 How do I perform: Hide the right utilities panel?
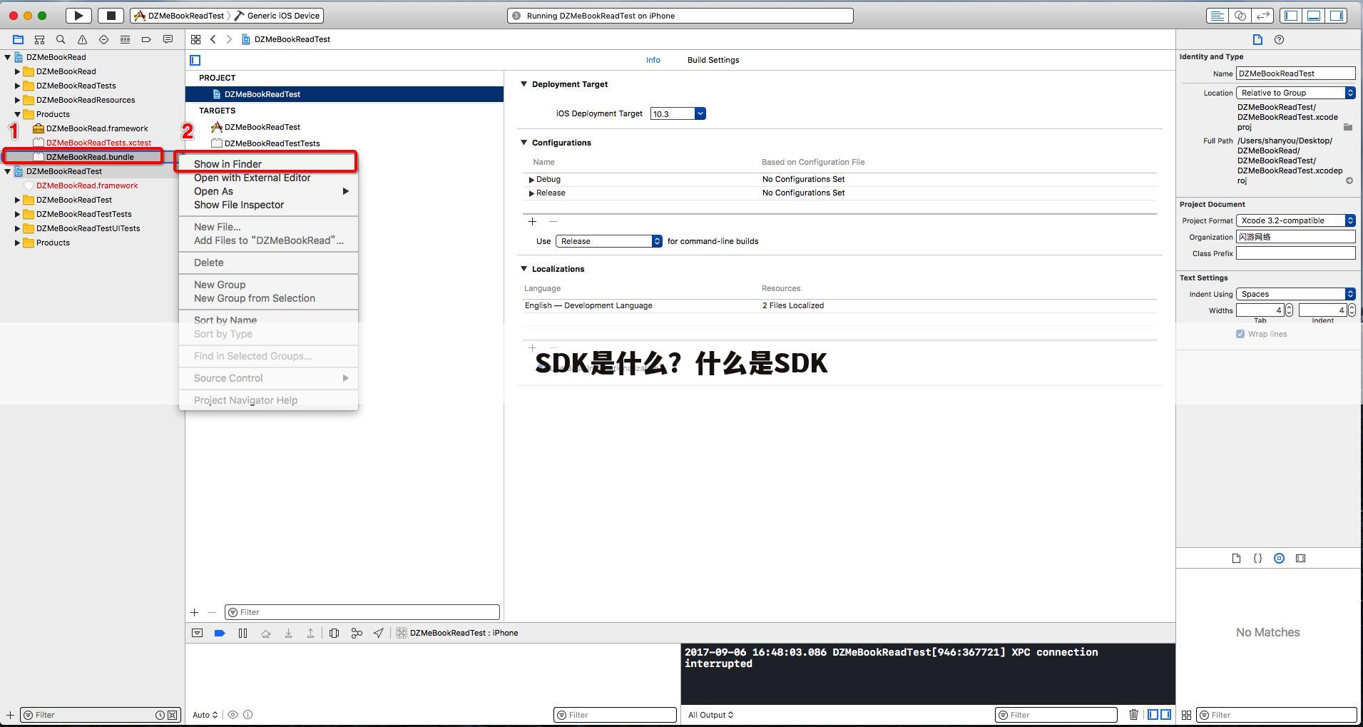point(1337,16)
